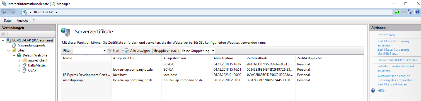Click the back navigation arrow
The height and width of the screenshot is (101, 421).
4,12
